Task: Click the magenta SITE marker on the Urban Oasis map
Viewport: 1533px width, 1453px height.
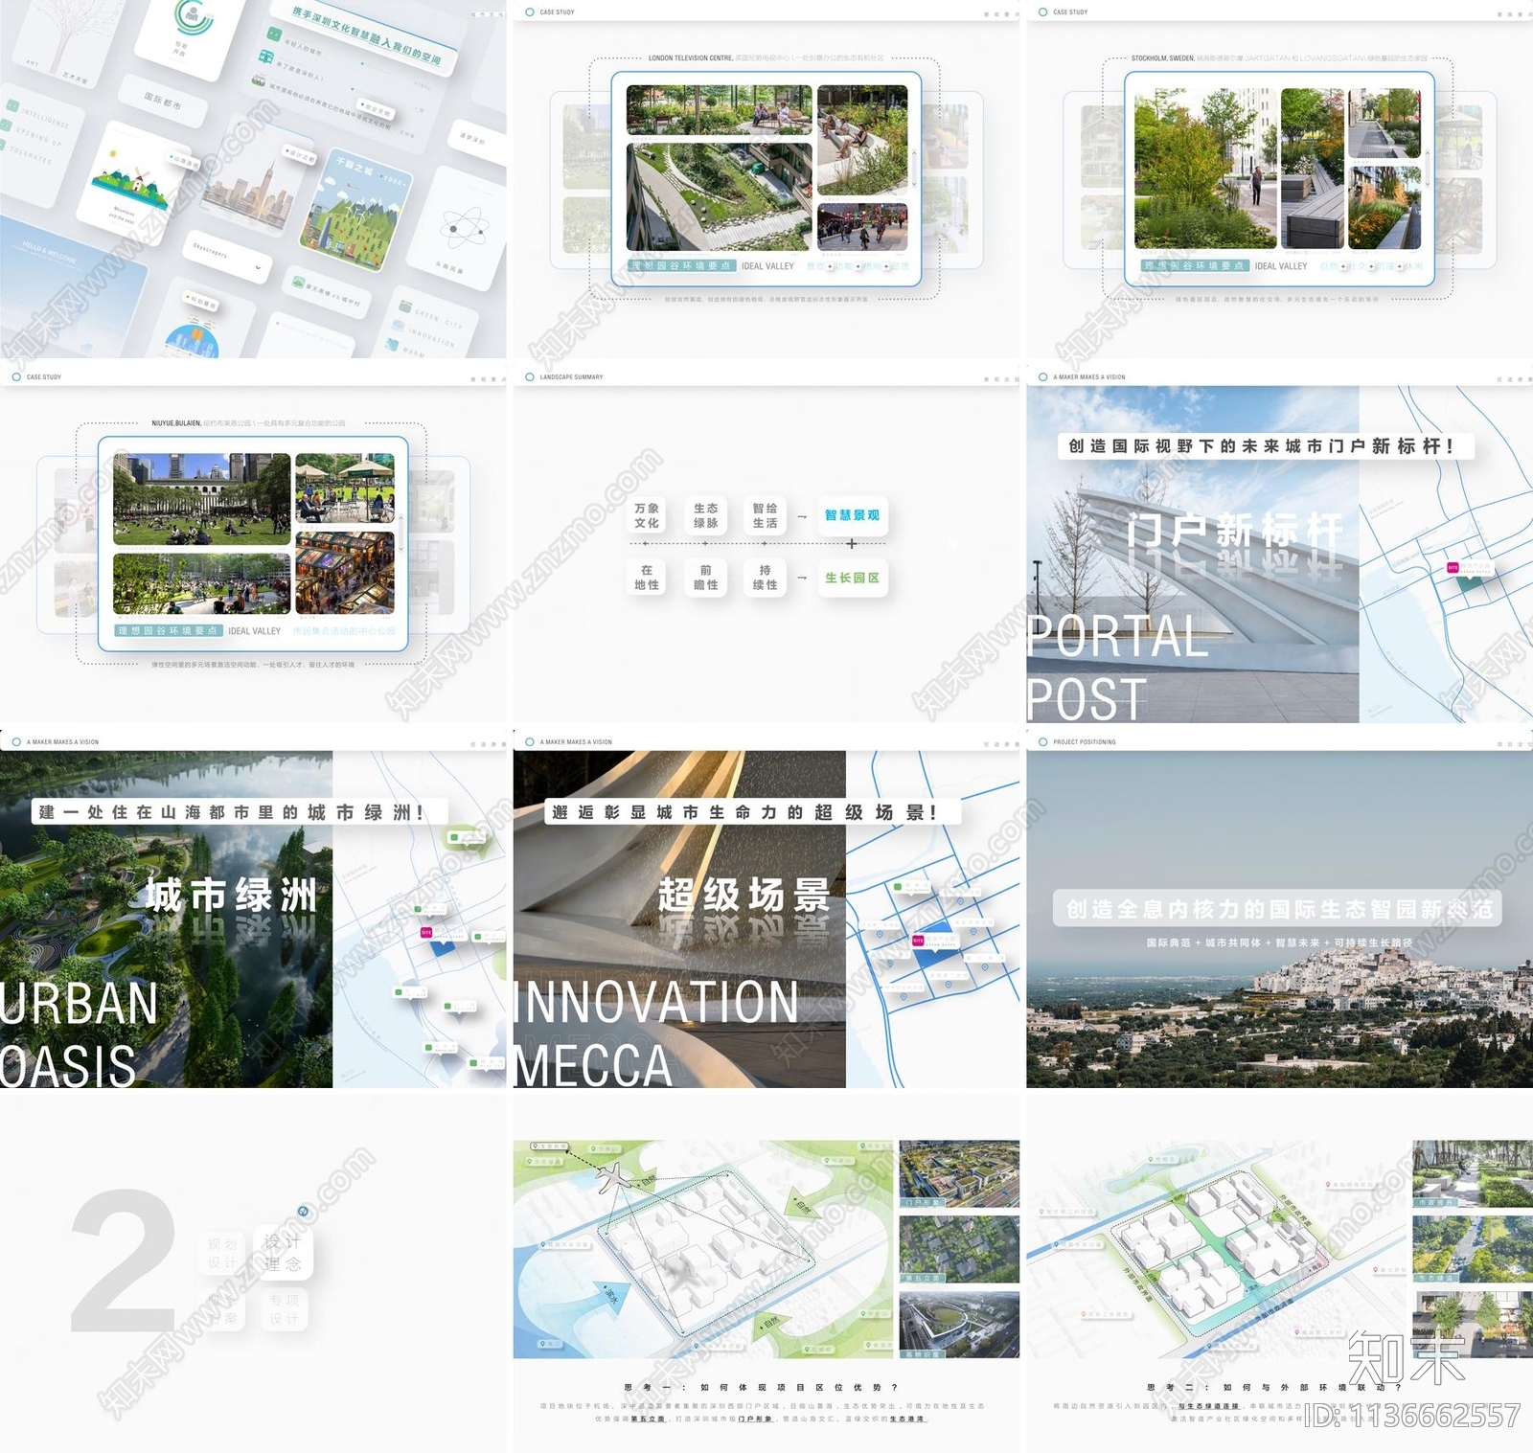Action: 426,932
